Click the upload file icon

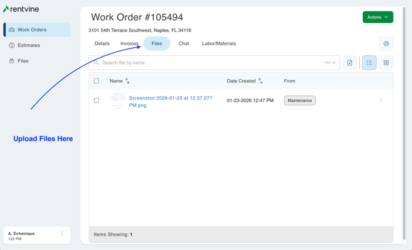(x=350, y=63)
